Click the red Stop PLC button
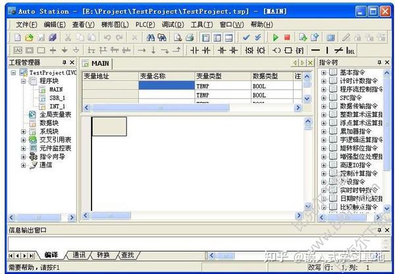The width and height of the screenshot is (395, 274). coord(287,38)
